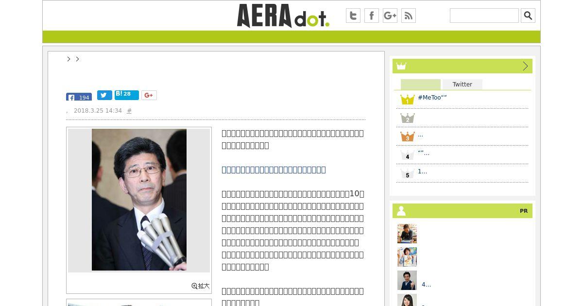The height and width of the screenshot is (306, 583).
Task: Click the article date 2018.3.25 14:34
Action: pos(98,111)
